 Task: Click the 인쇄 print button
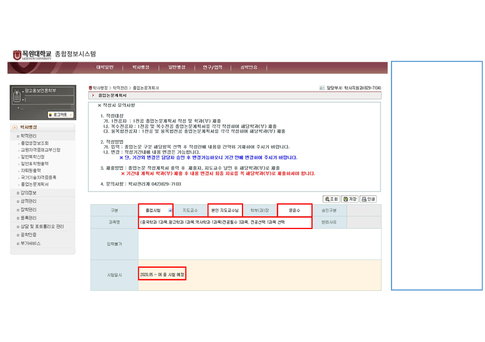pos(368,199)
